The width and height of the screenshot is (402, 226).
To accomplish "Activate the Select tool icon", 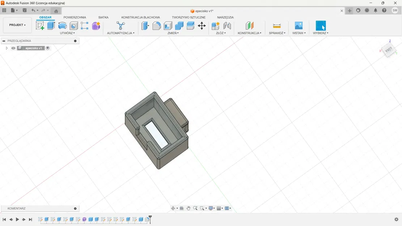I will [x=321, y=26].
